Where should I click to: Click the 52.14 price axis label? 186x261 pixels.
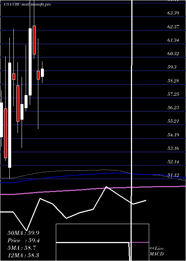pyautogui.click(x=173, y=161)
